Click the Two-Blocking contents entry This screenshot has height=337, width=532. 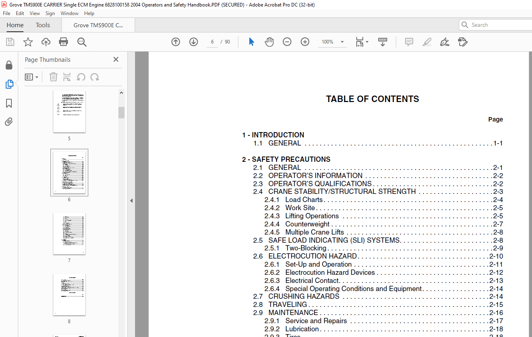(x=384, y=248)
